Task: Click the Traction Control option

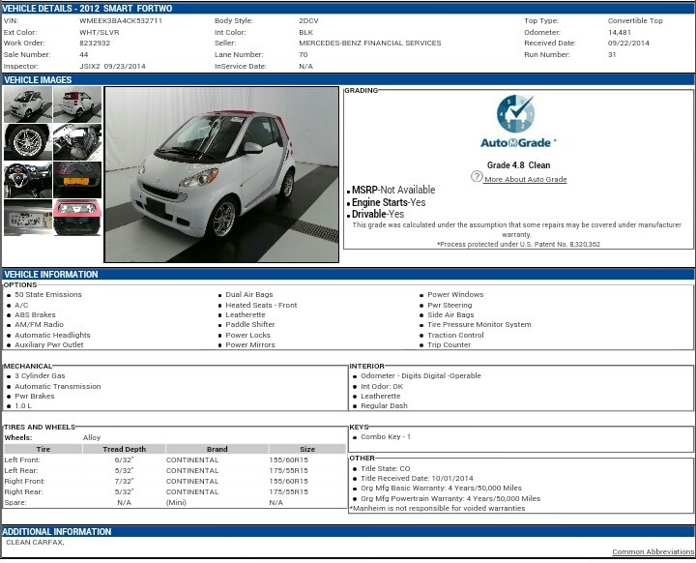Action: 455,335
